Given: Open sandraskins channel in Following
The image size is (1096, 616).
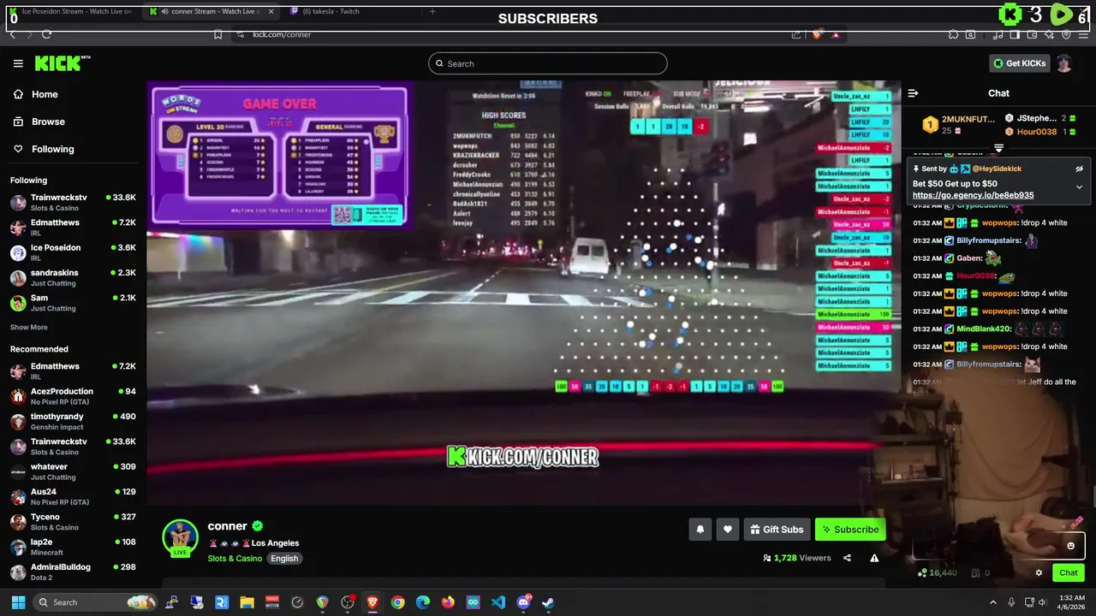Looking at the screenshot, I should pyautogui.click(x=73, y=277).
